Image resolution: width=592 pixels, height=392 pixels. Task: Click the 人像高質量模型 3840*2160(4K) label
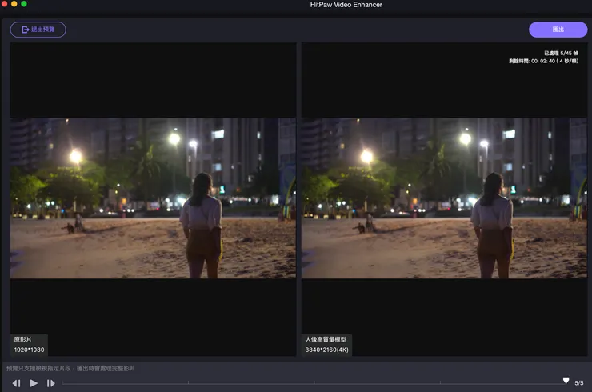coord(326,345)
